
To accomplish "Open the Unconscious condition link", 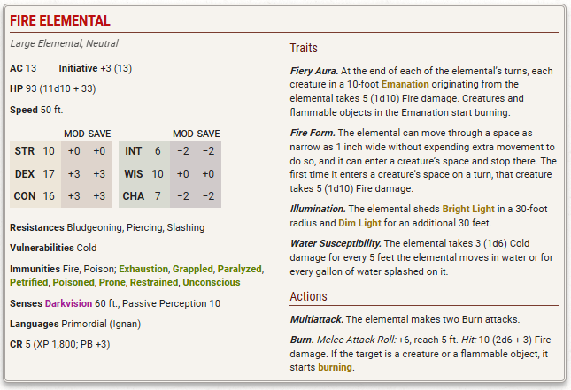I will [214, 282].
